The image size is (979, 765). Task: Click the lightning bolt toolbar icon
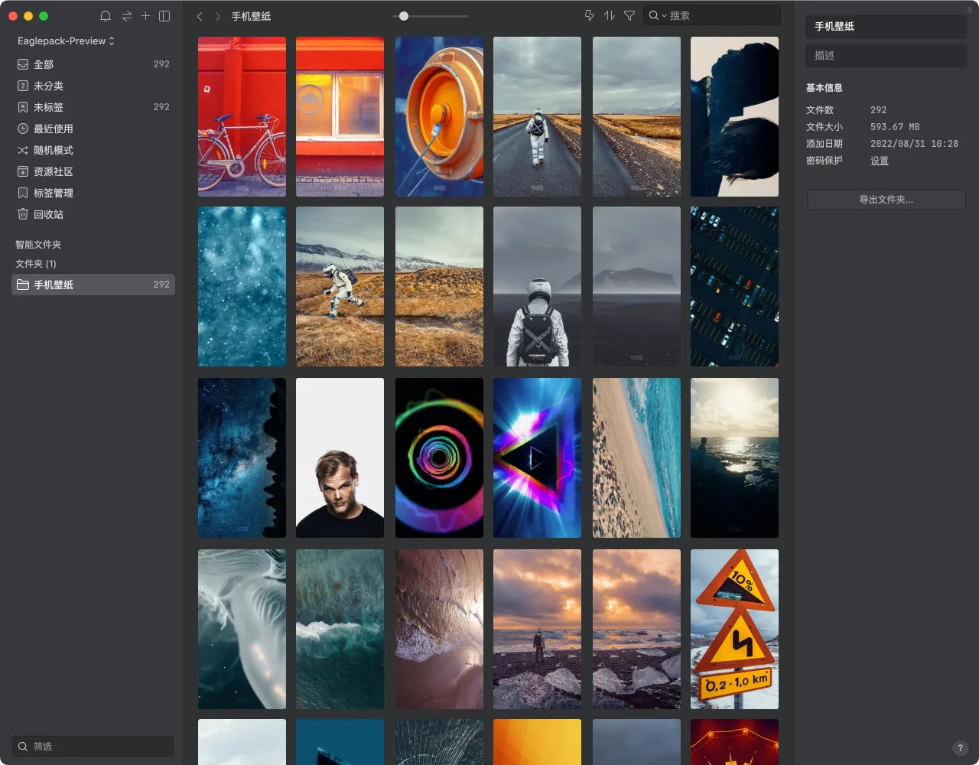tap(589, 15)
